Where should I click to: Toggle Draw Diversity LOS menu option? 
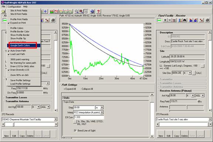point(24,70)
